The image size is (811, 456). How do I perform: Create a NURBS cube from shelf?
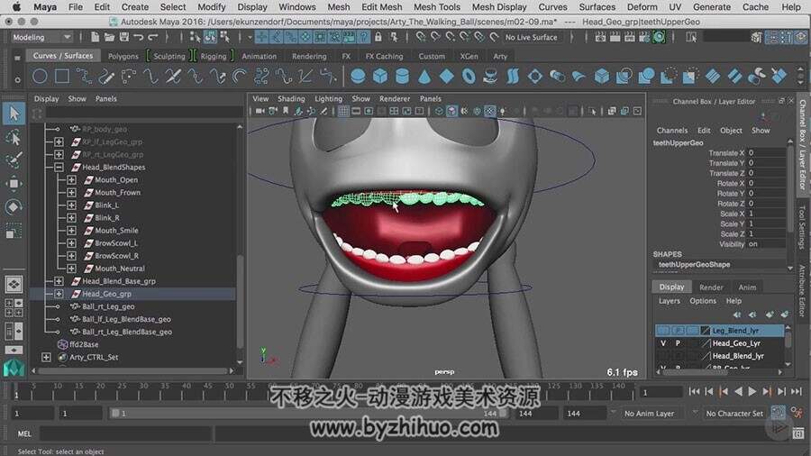pyautogui.click(x=380, y=77)
